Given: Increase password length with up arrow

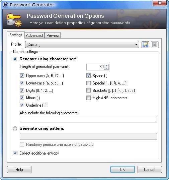Looking at the screenshot, I should click(106, 66).
